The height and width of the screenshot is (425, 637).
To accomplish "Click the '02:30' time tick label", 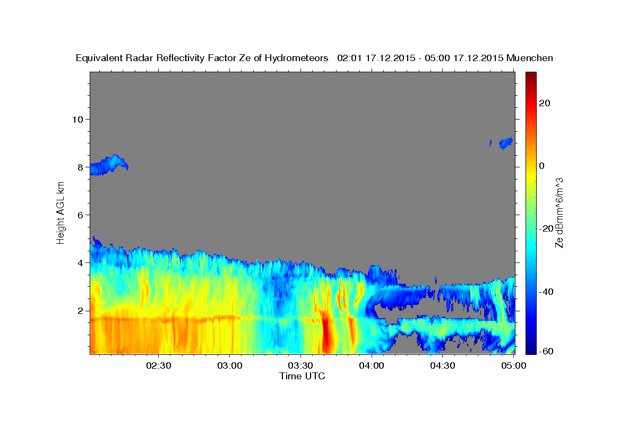I will pyautogui.click(x=159, y=365).
